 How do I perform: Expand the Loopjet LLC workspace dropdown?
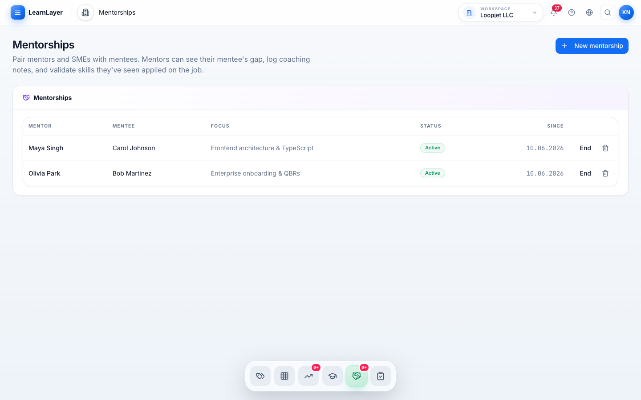[501, 12]
